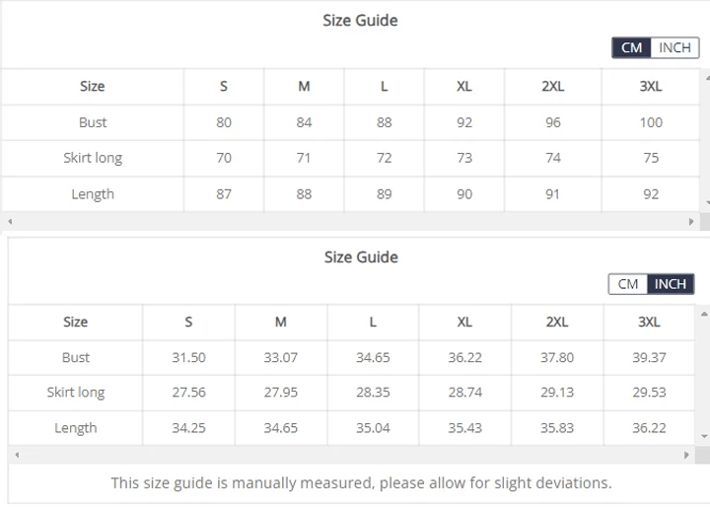Switch bottom size guide to CM
The height and width of the screenshot is (513, 710).
[628, 284]
